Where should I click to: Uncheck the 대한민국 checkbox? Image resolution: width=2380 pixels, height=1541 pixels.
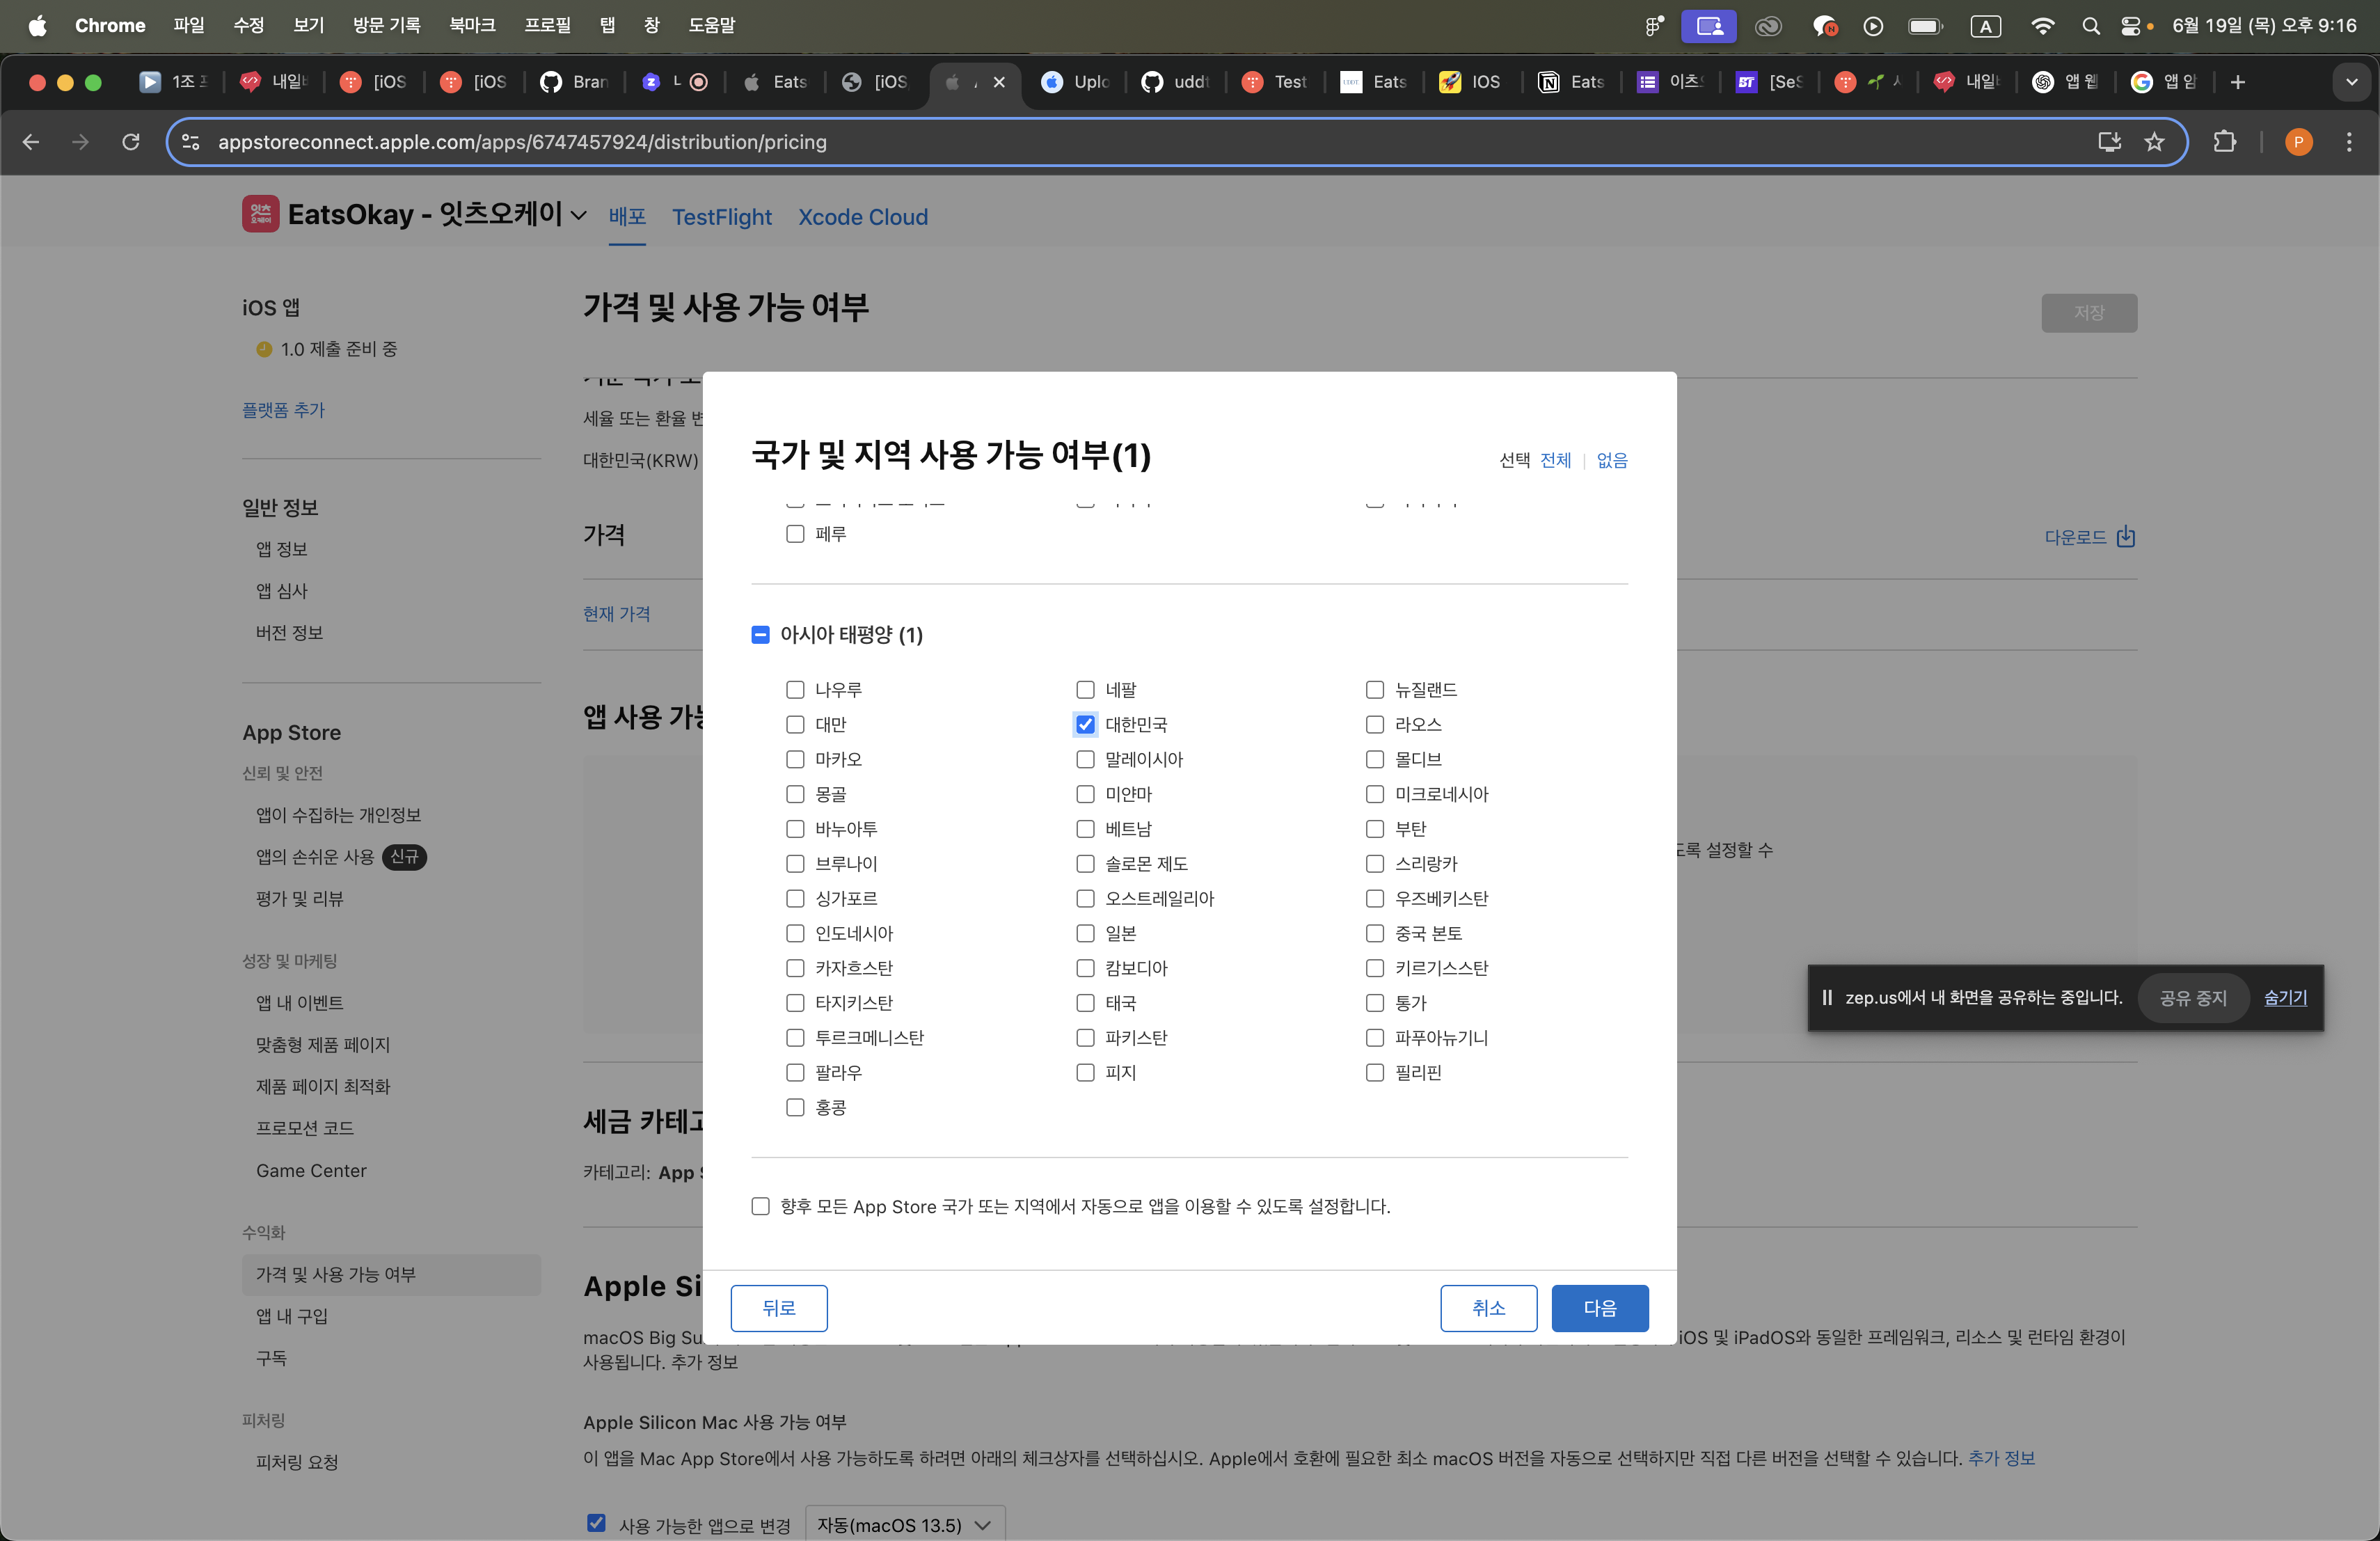(x=1085, y=725)
